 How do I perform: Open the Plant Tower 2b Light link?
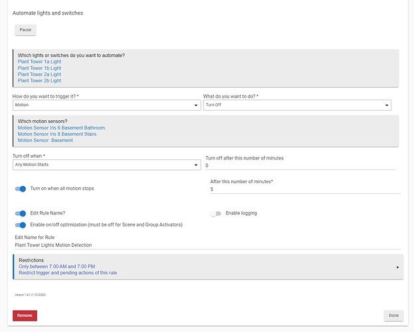[39, 81]
